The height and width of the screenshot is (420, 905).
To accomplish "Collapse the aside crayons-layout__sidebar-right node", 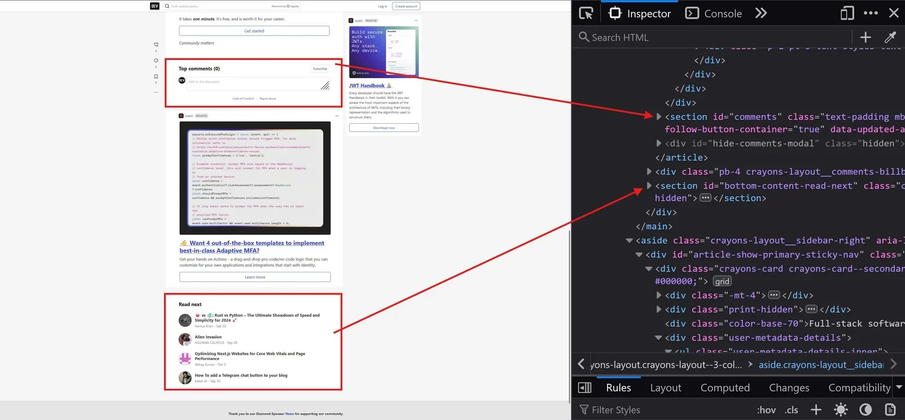I will [x=629, y=240].
